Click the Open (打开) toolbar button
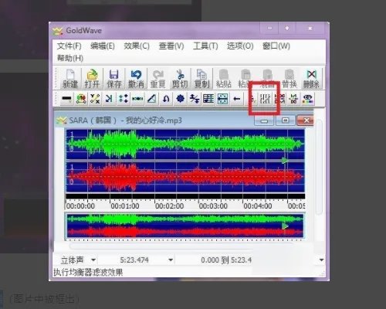Viewport: 386px width, 309px height. (92, 79)
